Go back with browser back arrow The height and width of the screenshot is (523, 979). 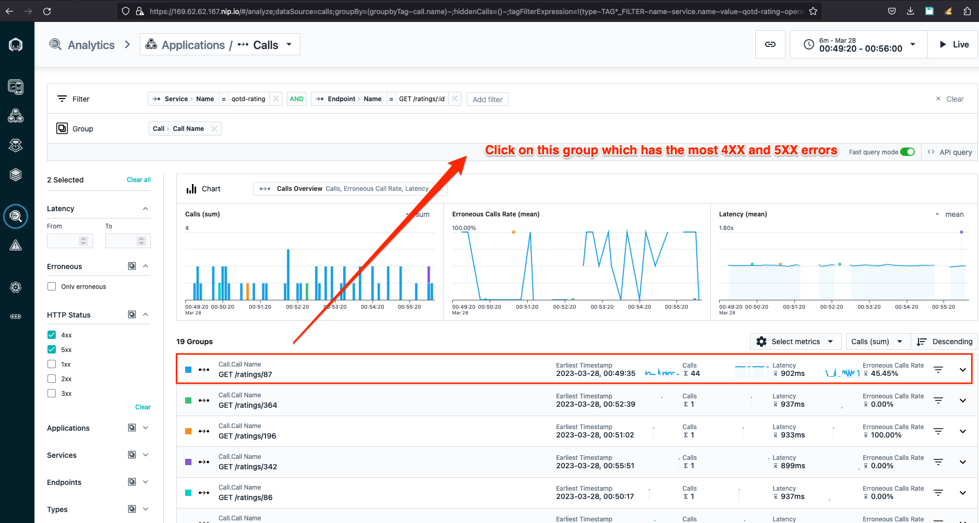click(10, 11)
